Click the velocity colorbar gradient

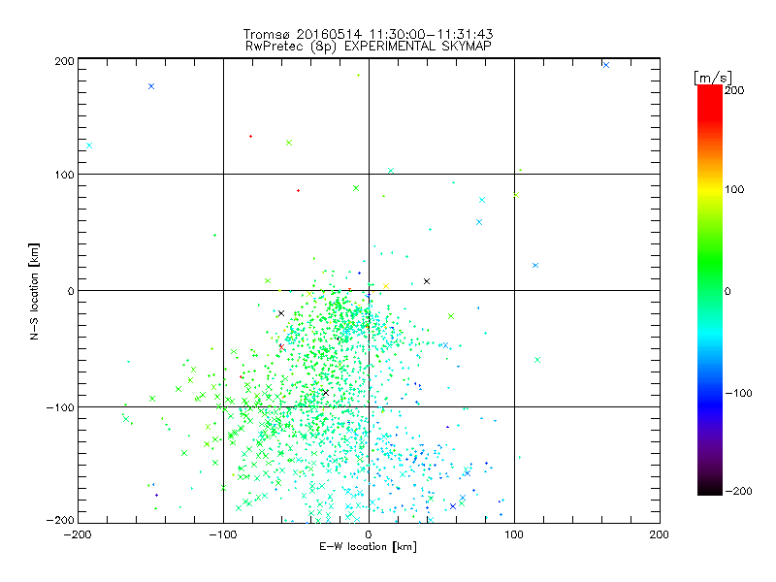click(x=710, y=290)
